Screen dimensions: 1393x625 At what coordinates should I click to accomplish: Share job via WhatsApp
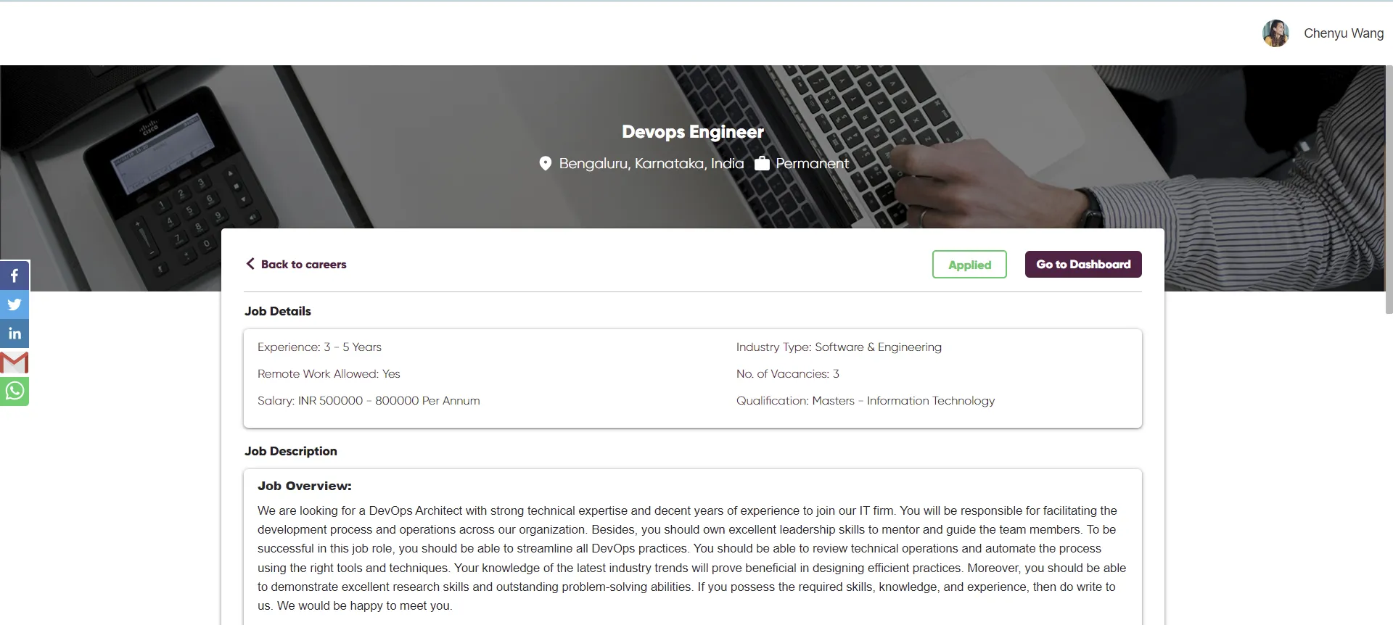(15, 392)
